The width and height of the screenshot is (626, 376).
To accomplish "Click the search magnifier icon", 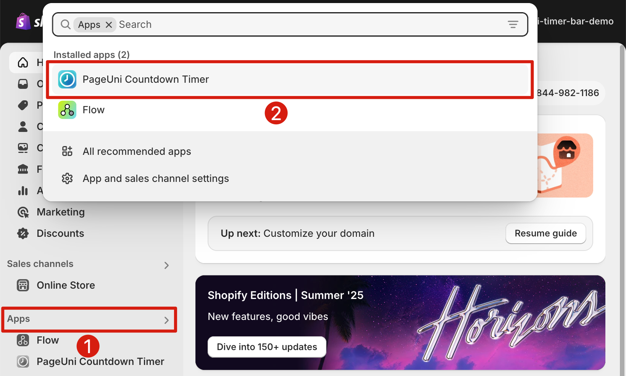I will tap(66, 24).
